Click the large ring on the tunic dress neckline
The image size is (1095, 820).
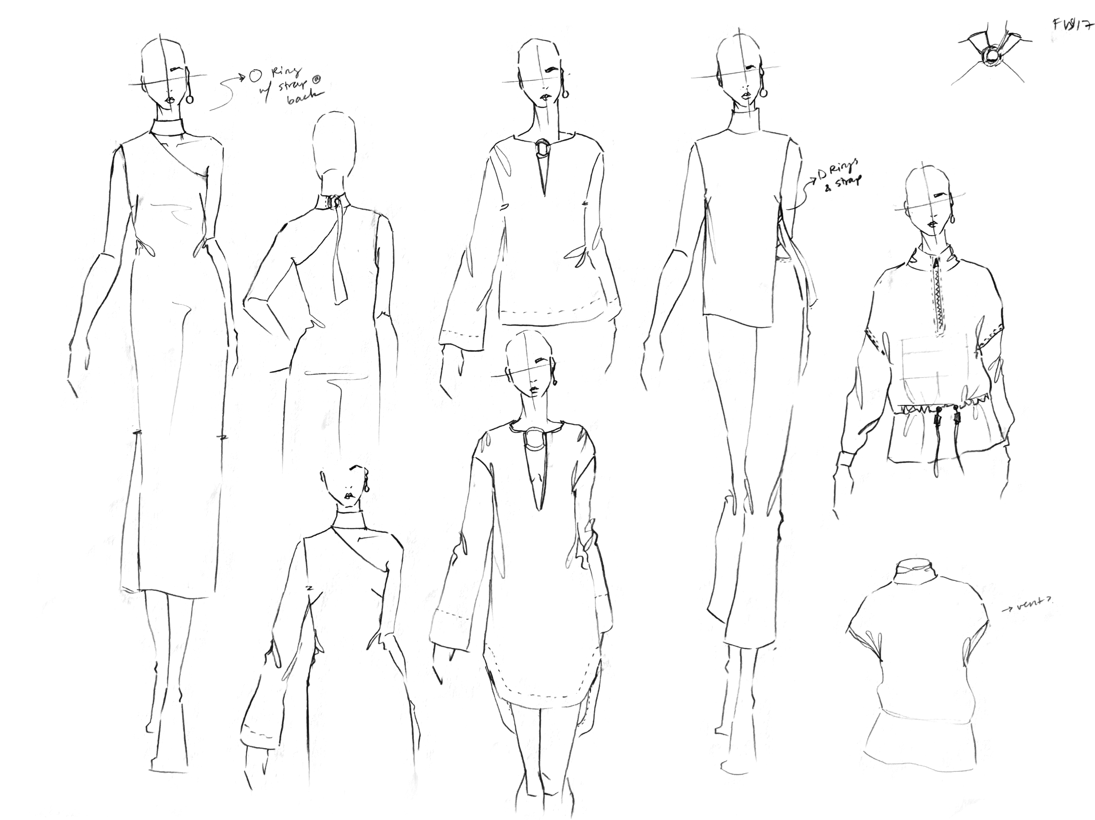point(536,439)
